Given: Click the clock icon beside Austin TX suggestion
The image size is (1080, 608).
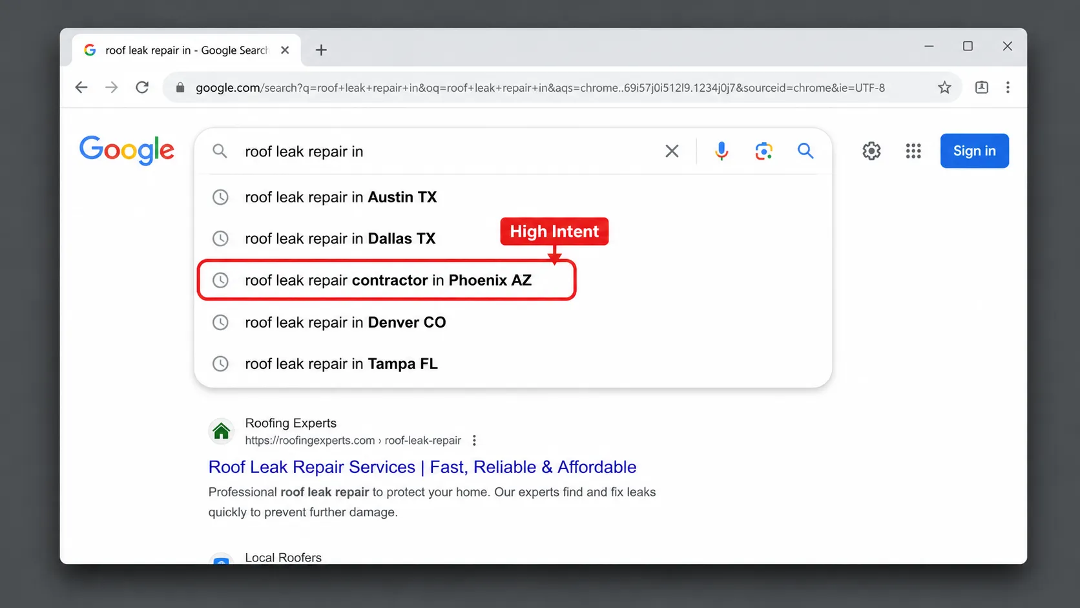Looking at the screenshot, I should [221, 197].
